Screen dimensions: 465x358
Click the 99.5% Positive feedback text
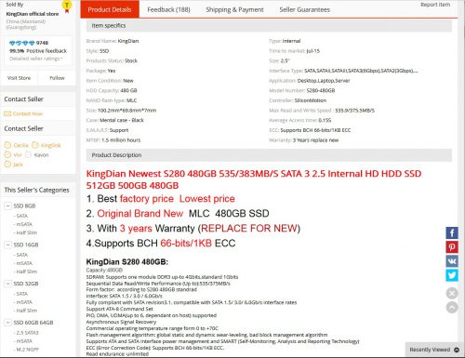(38, 51)
